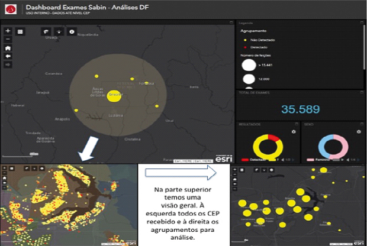Click Unaí label on main map
This screenshot has height=246, width=367.
click(x=169, y=121)
